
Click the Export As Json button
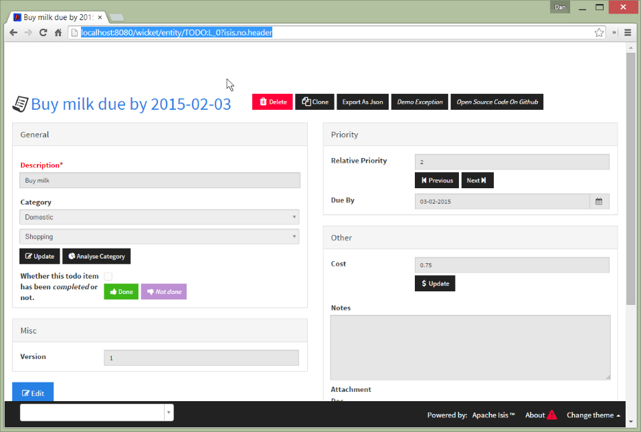363,102
